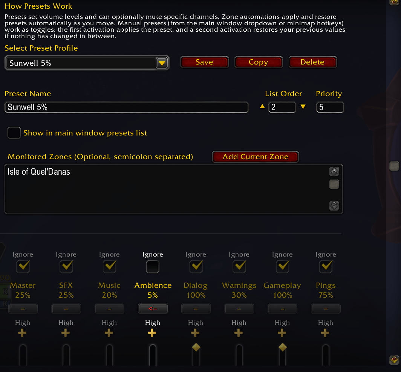401x372 pixels.
Task: Delete the Sunwell 5% preset
Action: [312, 62]
